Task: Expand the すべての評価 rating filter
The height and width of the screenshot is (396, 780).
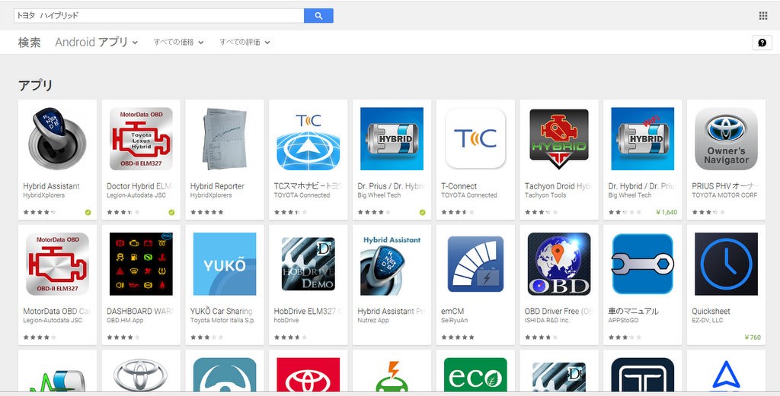Action: tap(245, 42)
